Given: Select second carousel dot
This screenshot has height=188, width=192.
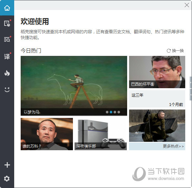Looking at the screenshot, I should pos(111,112).
